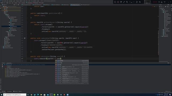172x96 pixels.
Task: Choose users.remove(Object o) suggestion
Action: click(x=72, y=77)
